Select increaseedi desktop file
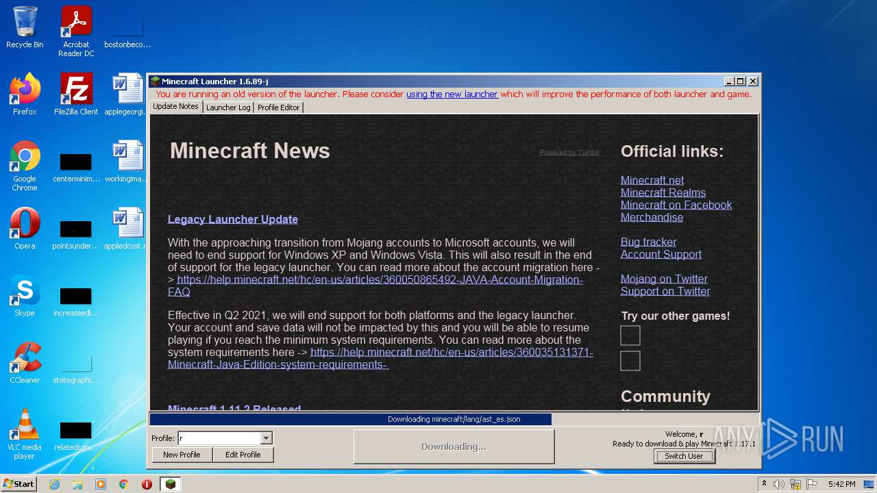The height and width of the screenshot is (493, 877). pyautogui.click(x=76, y=301)
